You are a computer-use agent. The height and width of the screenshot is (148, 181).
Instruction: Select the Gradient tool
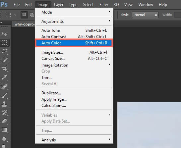4,130
